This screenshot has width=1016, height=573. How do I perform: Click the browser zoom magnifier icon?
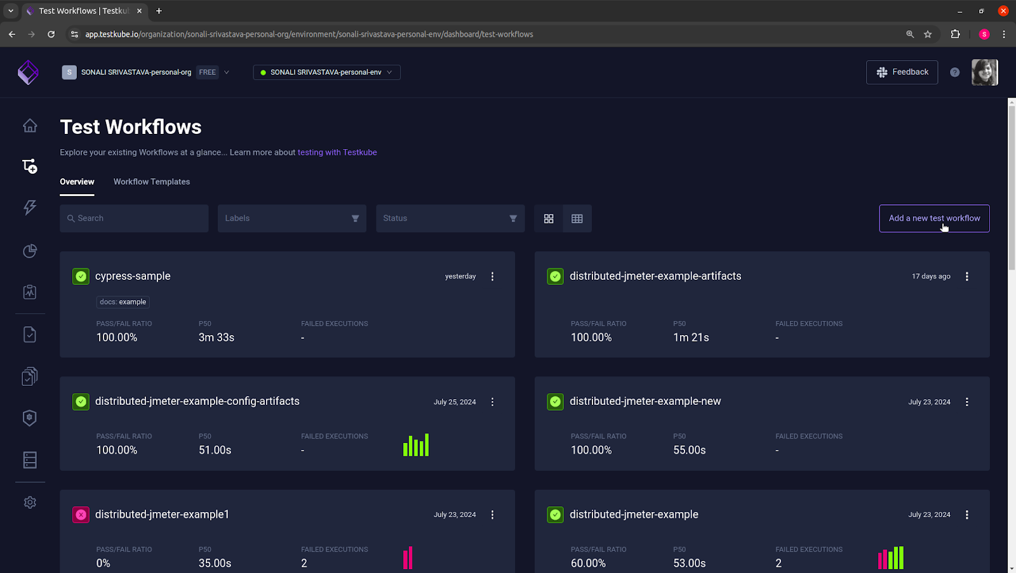click(910, 34)
